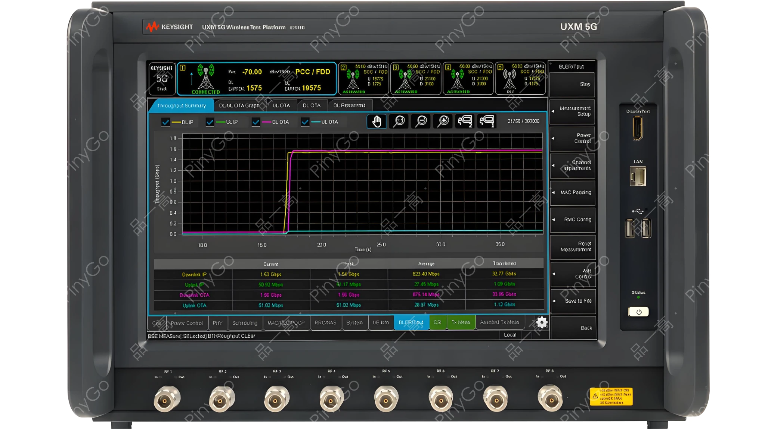Click the marker 2 tag icon
This screenshot has height=429, width=765.
465,121
